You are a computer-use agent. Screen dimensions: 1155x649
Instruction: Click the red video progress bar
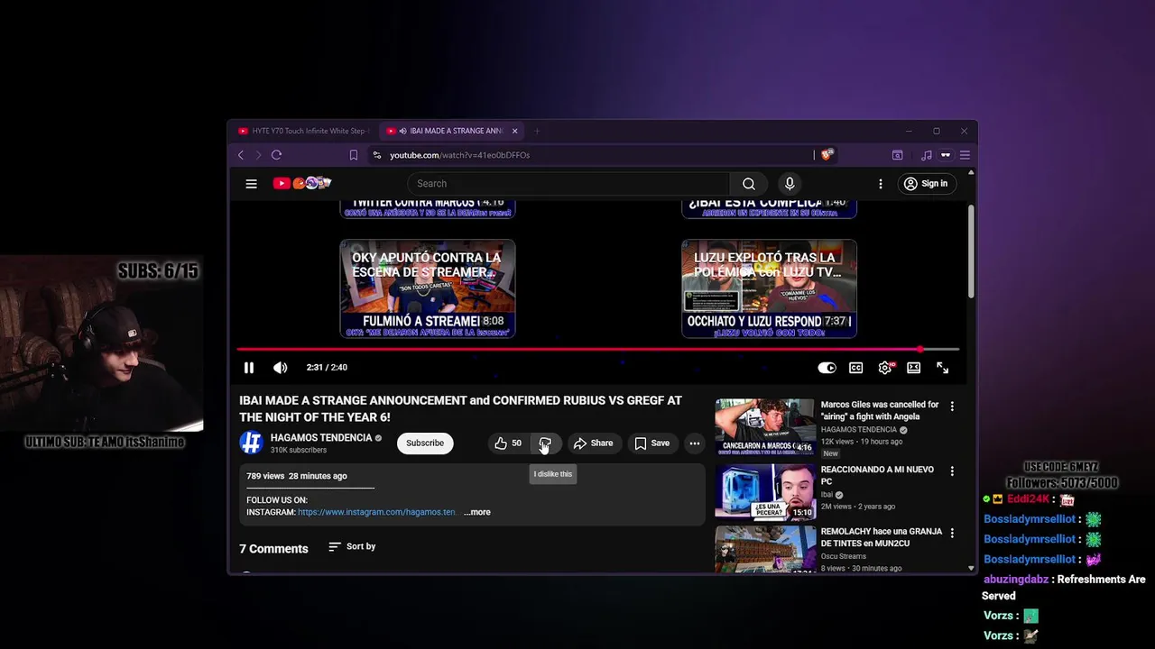[597, 349]
